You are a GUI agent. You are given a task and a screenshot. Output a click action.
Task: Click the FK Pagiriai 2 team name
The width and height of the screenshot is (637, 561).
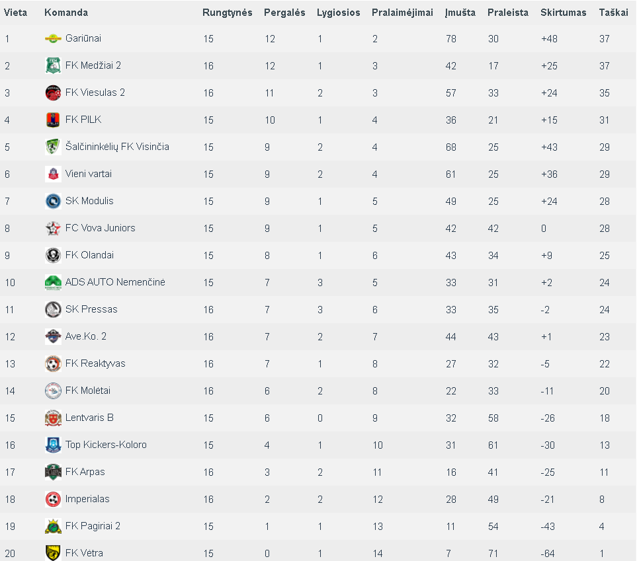(93, 526)
